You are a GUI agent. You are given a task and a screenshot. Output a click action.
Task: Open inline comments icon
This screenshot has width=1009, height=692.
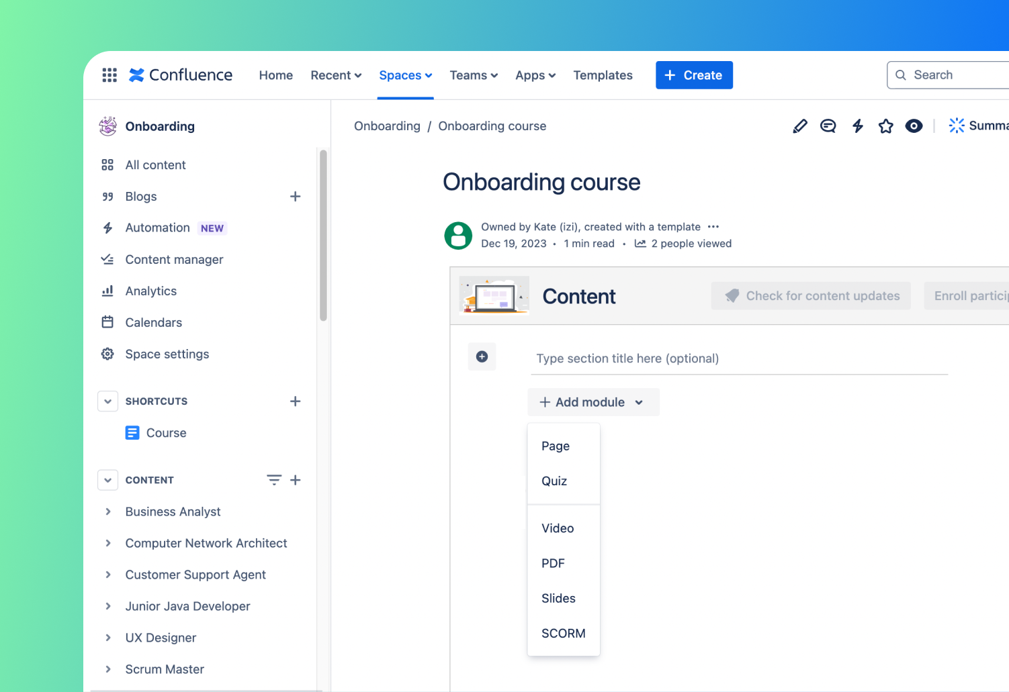click(x=828, y=126)
